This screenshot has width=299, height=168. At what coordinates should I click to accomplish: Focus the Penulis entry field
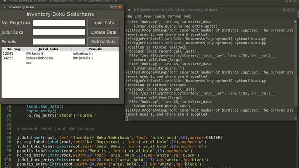click(59, 42)
